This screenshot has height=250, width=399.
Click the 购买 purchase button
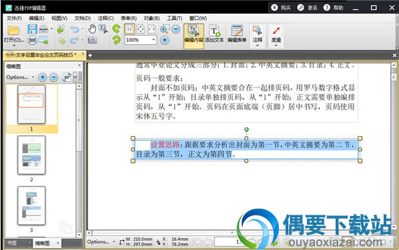point(281,7)
